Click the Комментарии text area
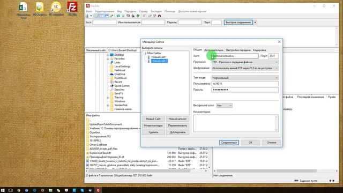The width and height of the screenshot is (343, 193). pyautogui.click(x=236, y=123)
